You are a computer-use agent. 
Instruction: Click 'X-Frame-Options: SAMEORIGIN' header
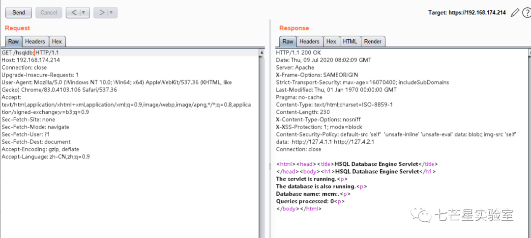(317, 75)
